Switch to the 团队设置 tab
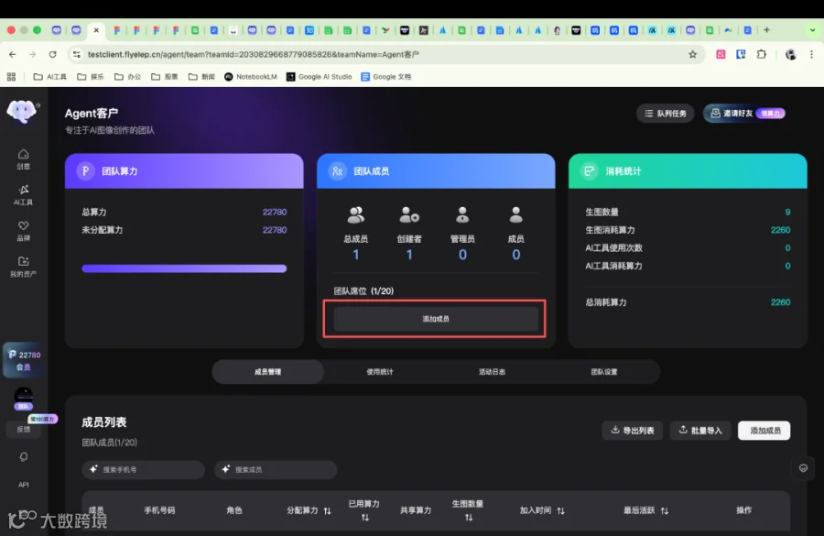The height and width of the screenshot is (536, 824). [x=604, y=372]
